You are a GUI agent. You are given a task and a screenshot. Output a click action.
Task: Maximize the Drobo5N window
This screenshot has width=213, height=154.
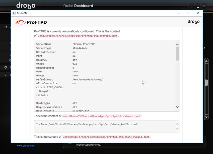click(x=188, y=13)
